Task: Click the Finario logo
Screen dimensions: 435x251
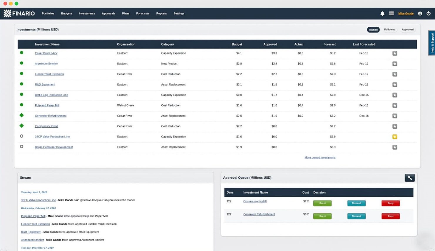Action: point(19,13)
